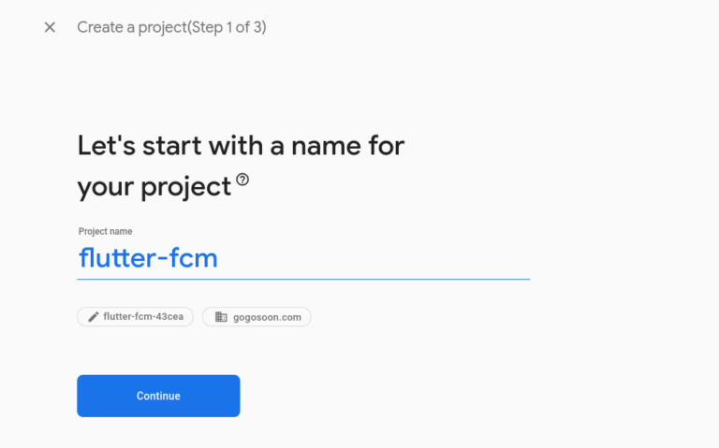Select the gogosoon.com organization chip

coord(257,317)
